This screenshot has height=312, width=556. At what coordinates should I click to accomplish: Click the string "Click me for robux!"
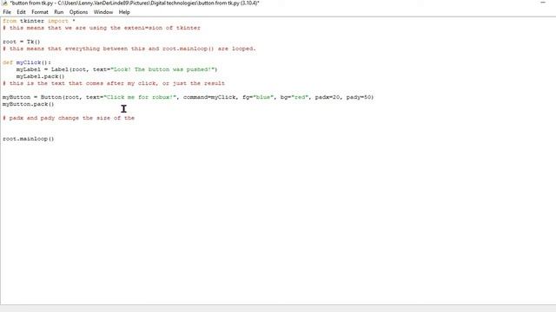pyautogui.click(x=140, y=97)
